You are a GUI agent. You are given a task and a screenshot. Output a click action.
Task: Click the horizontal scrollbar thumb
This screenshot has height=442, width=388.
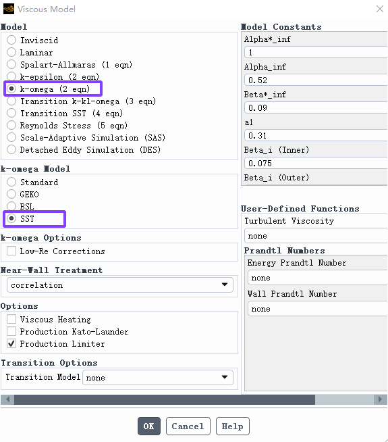[165, 399]
